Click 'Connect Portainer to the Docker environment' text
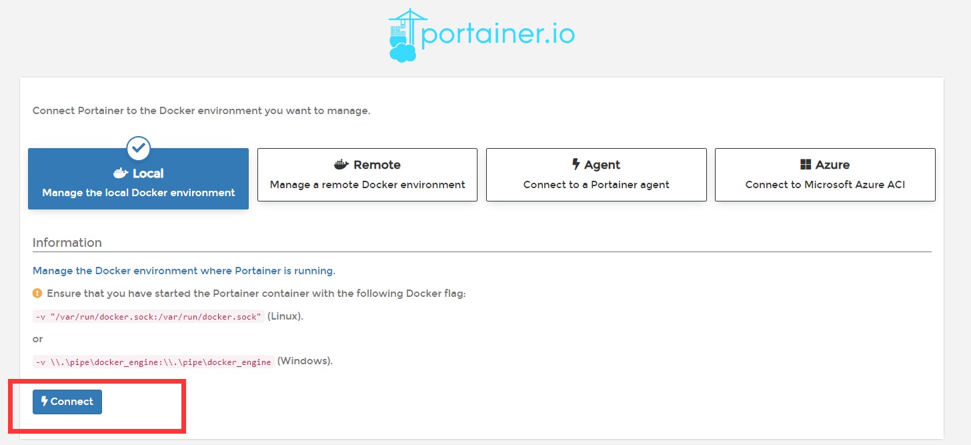 click(x=201, y=111)
